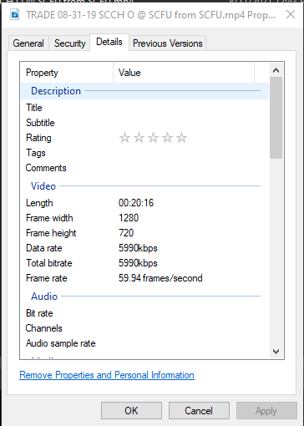Switch to the General tab

(28, 43)
